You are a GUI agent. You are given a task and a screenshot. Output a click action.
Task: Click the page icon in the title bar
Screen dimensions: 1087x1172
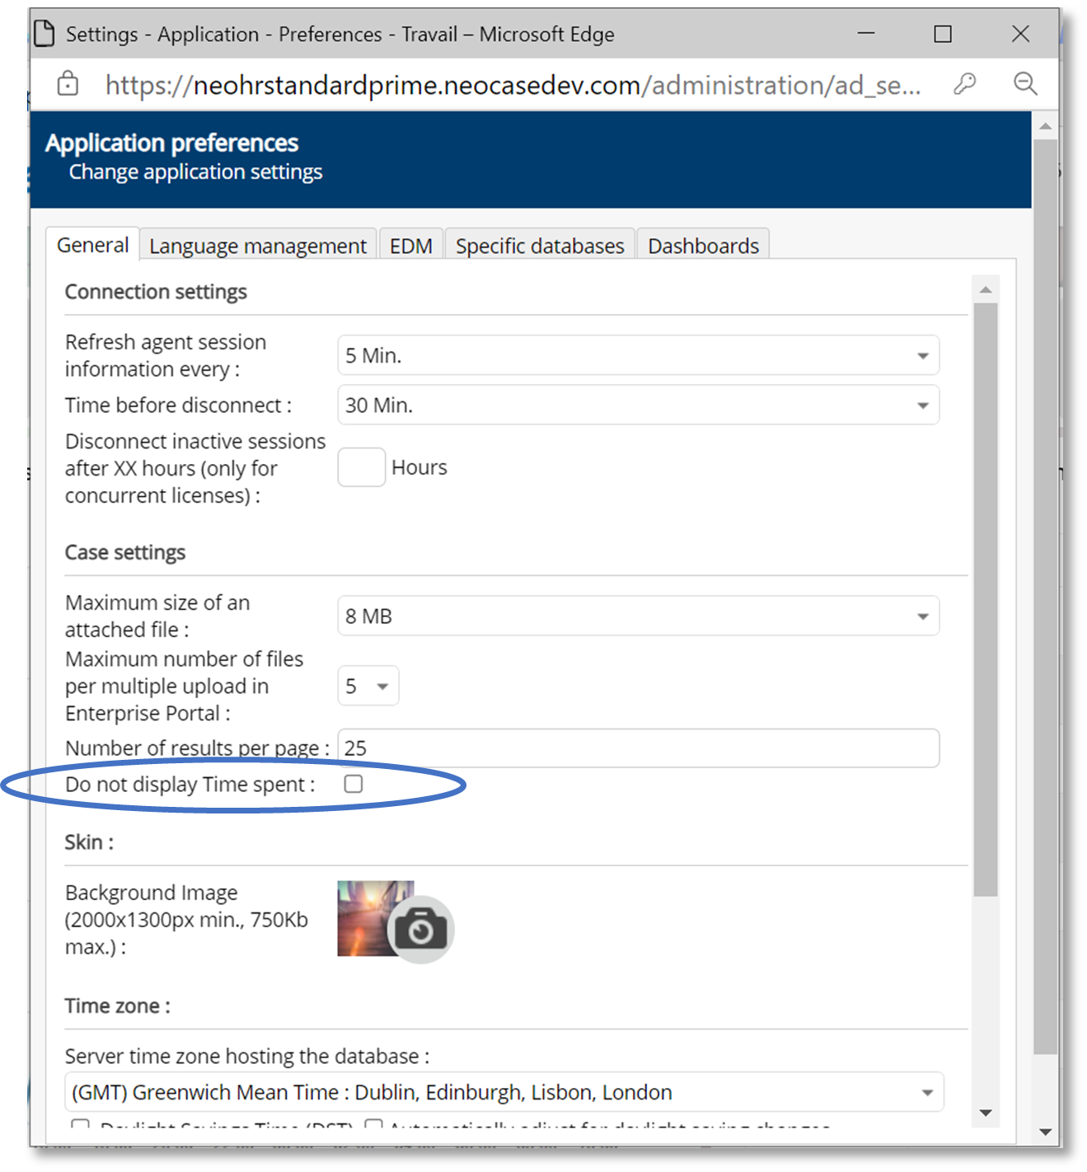coord(45,34)
